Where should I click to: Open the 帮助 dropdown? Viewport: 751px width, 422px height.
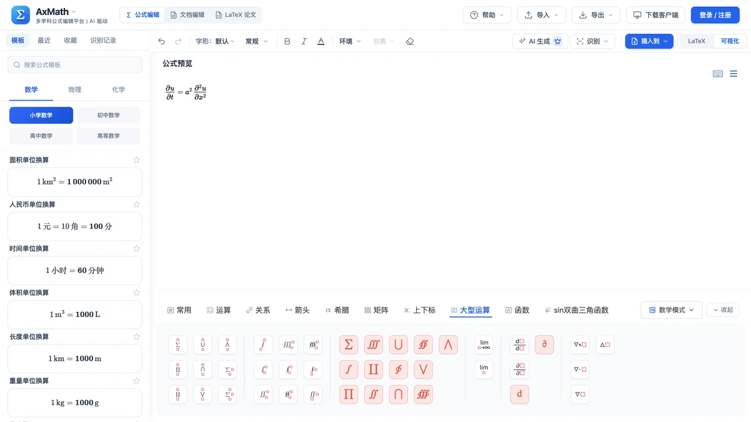[x=487, y=15]
